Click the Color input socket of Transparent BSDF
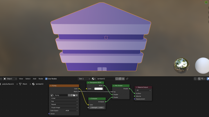The image size is (209, 117). (x=87, y=89)
